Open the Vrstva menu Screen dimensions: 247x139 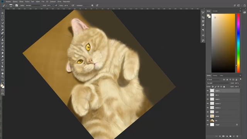coord(27,2)
